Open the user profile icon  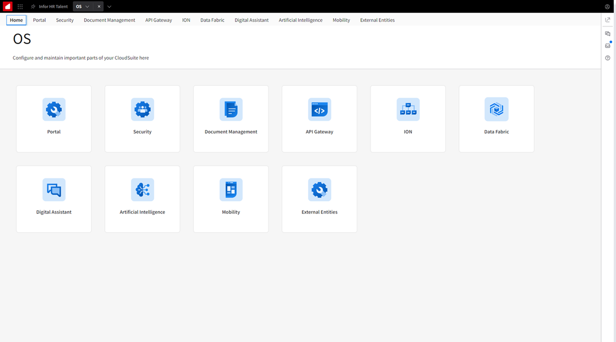coord(607,7)
